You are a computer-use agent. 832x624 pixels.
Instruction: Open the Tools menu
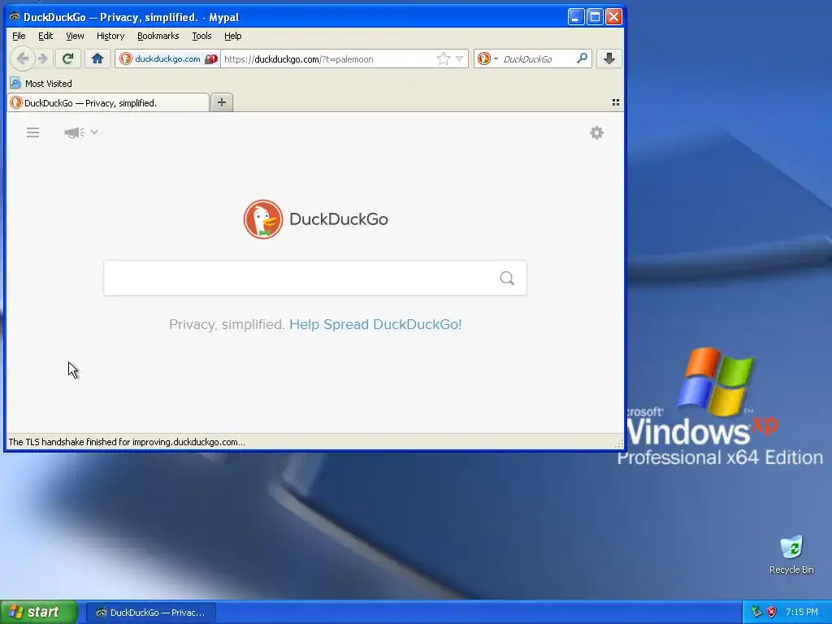click(201, 36)
